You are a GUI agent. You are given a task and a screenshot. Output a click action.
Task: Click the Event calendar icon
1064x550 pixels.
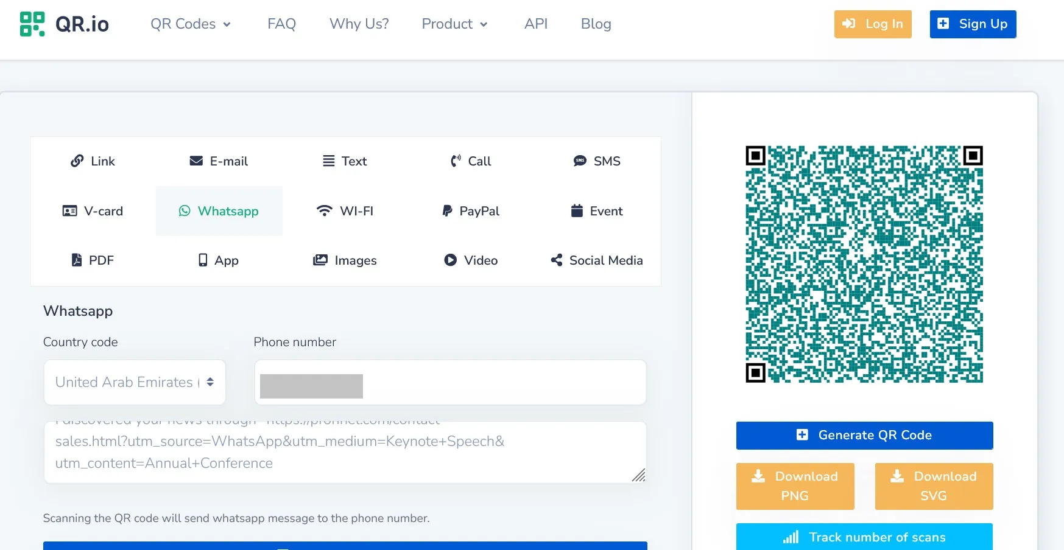(x=577, y=211)
